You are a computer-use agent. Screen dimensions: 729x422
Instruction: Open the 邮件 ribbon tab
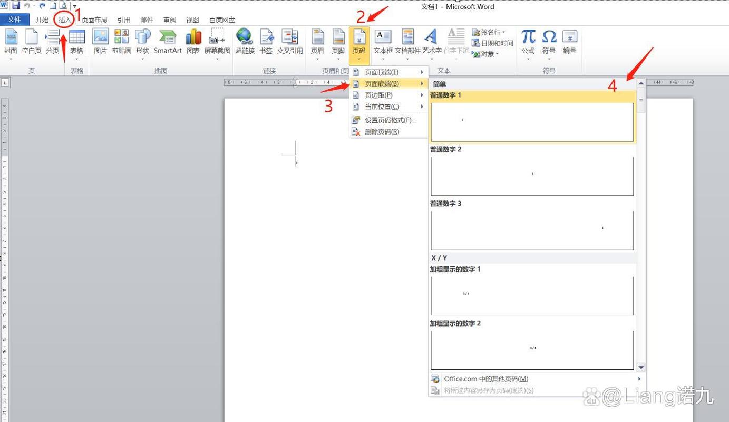(x=147, y=20)
